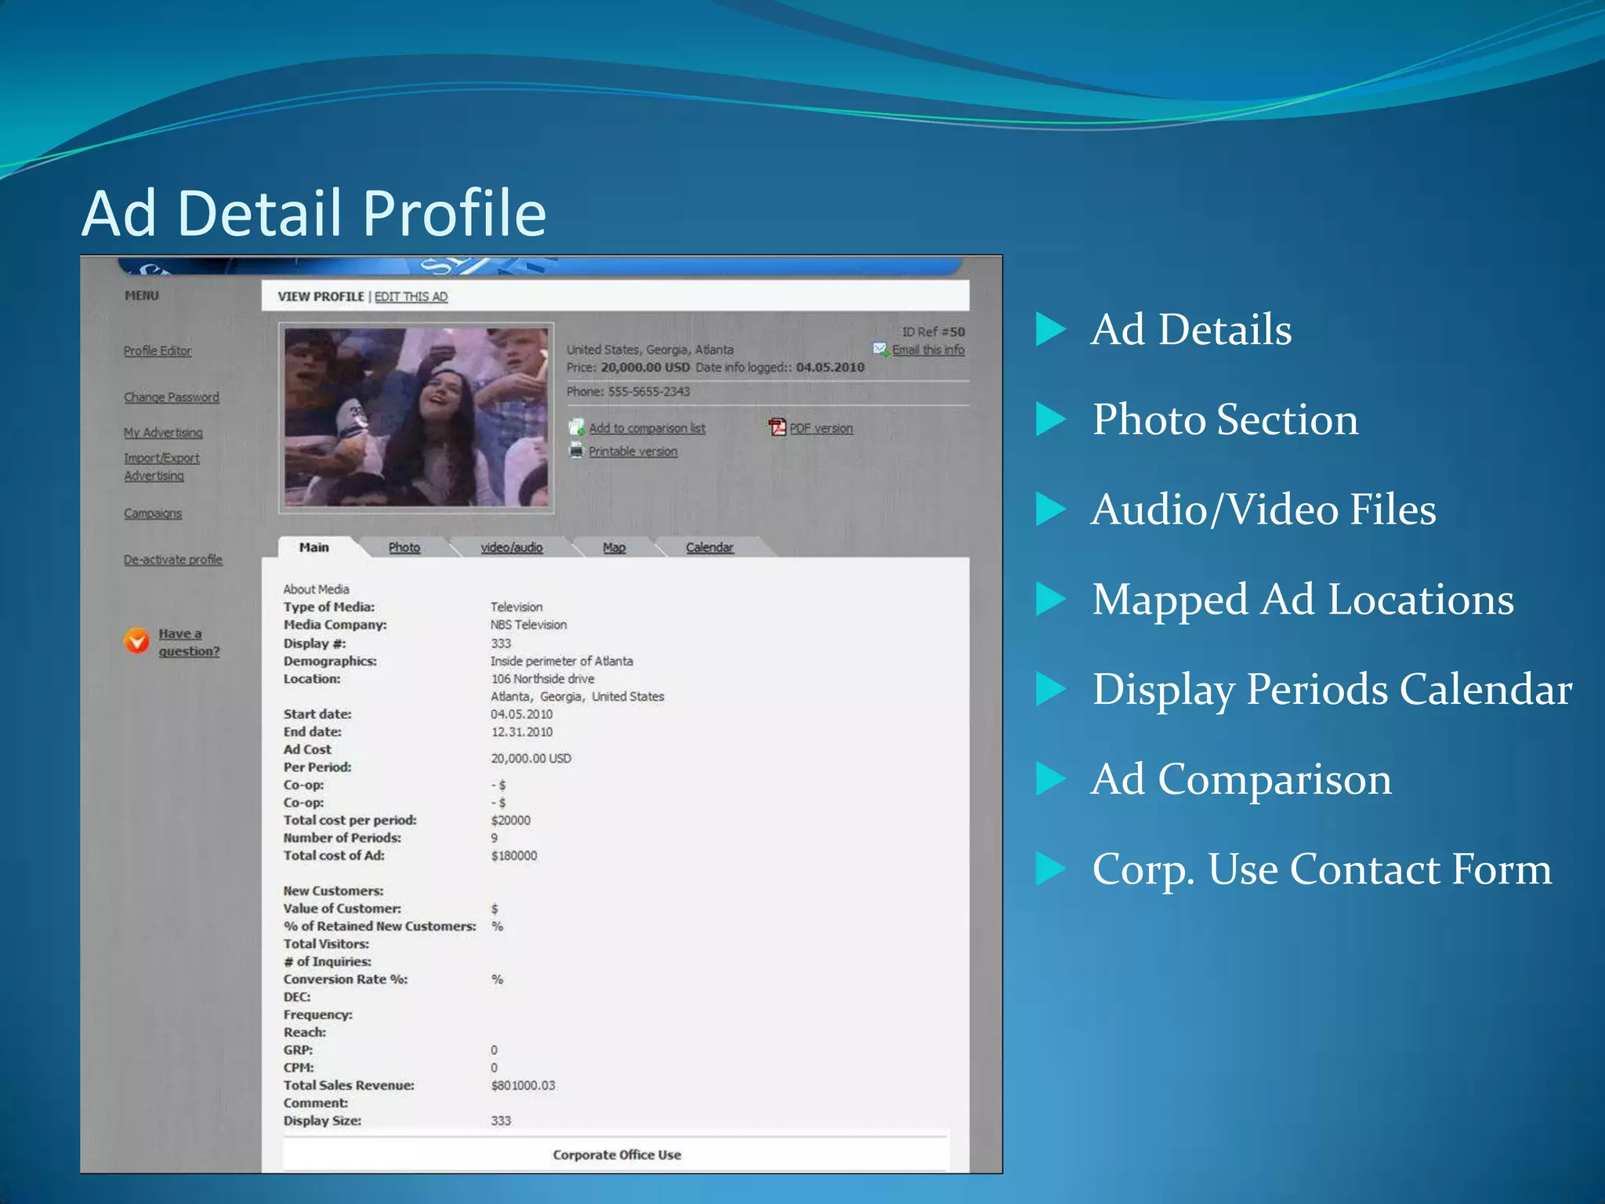Image resolution: width=1605 pixels, height=1204 pixels.
Task: Open the Map tab
Action: pyautogui.click(x=614, y=547)
